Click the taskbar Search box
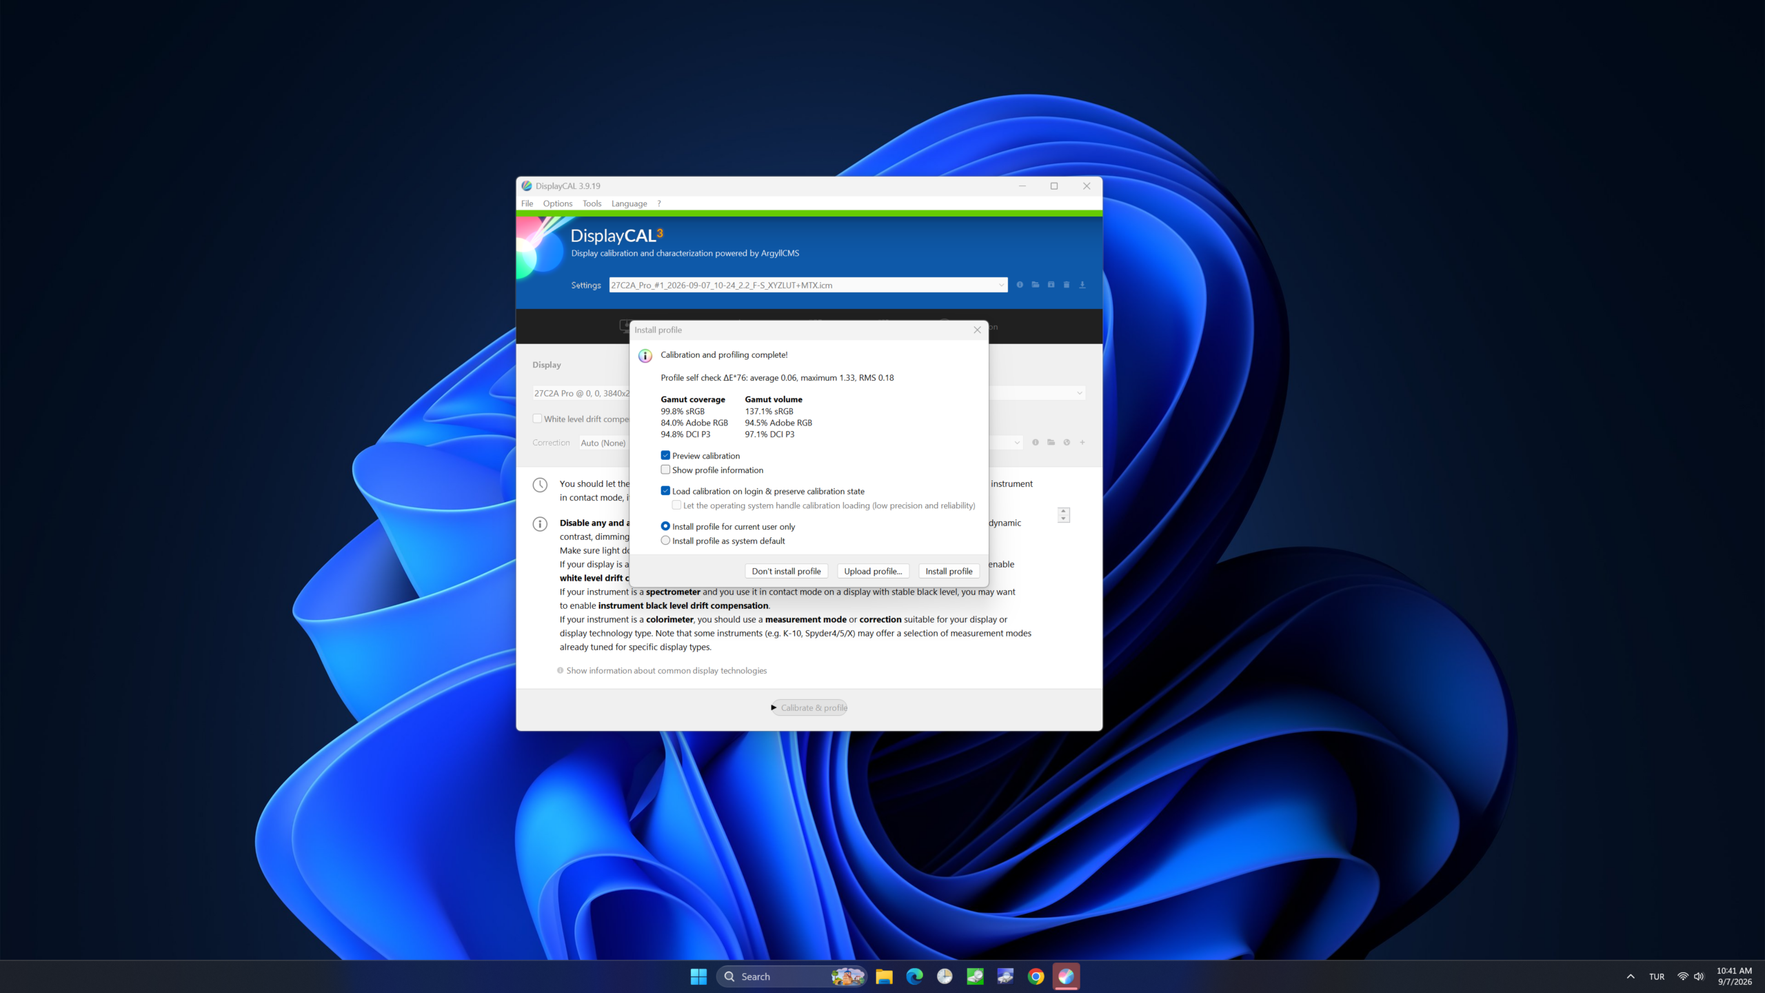Image resolution: width=1765 pixels, height=993 pixels. [791, 976]
